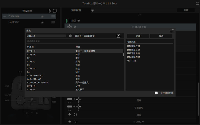Click help icon beside 工具區
This screenshot has height=125, width=200.
tap(79, 21)
